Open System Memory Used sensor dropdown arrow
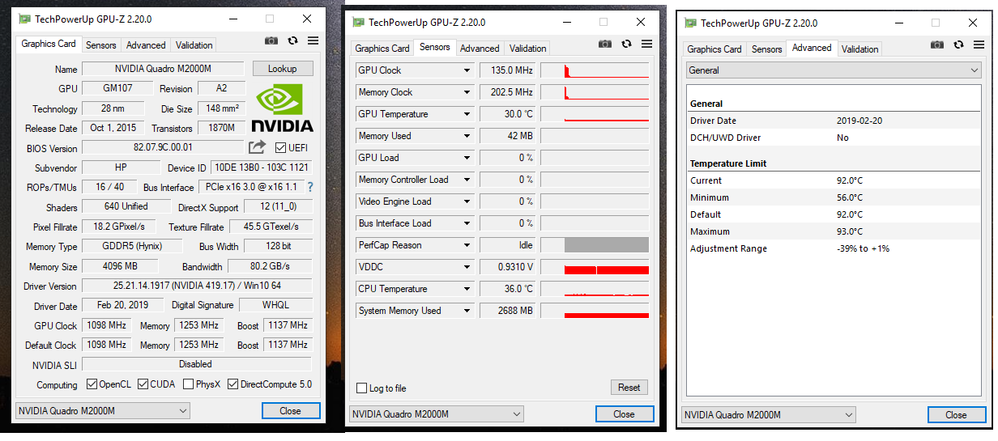 (x=467, y=311)
